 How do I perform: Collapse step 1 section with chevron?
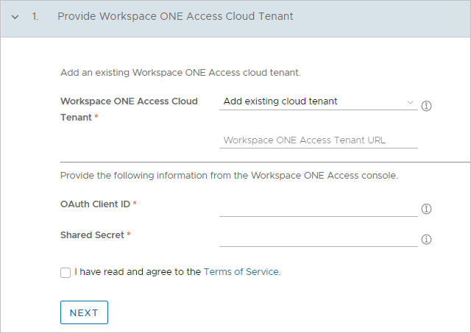pyautogui.click(x=15, y=17)
